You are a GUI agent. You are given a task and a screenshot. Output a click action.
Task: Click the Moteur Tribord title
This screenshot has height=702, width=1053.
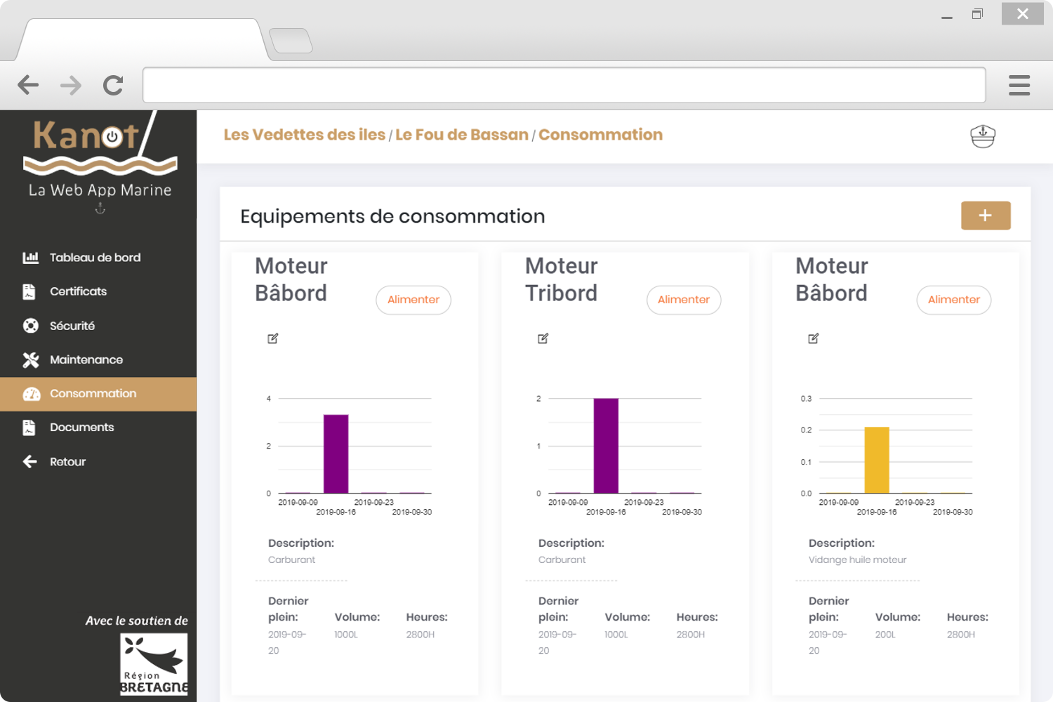coord(562,279)
